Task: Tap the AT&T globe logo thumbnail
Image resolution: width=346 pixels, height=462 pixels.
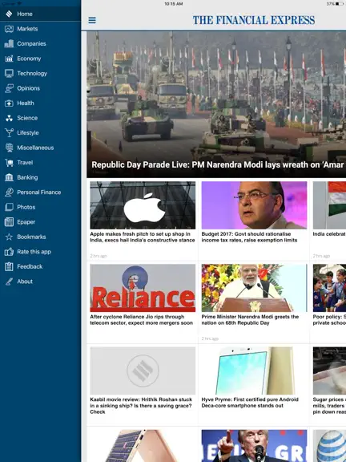Action: 329,446
